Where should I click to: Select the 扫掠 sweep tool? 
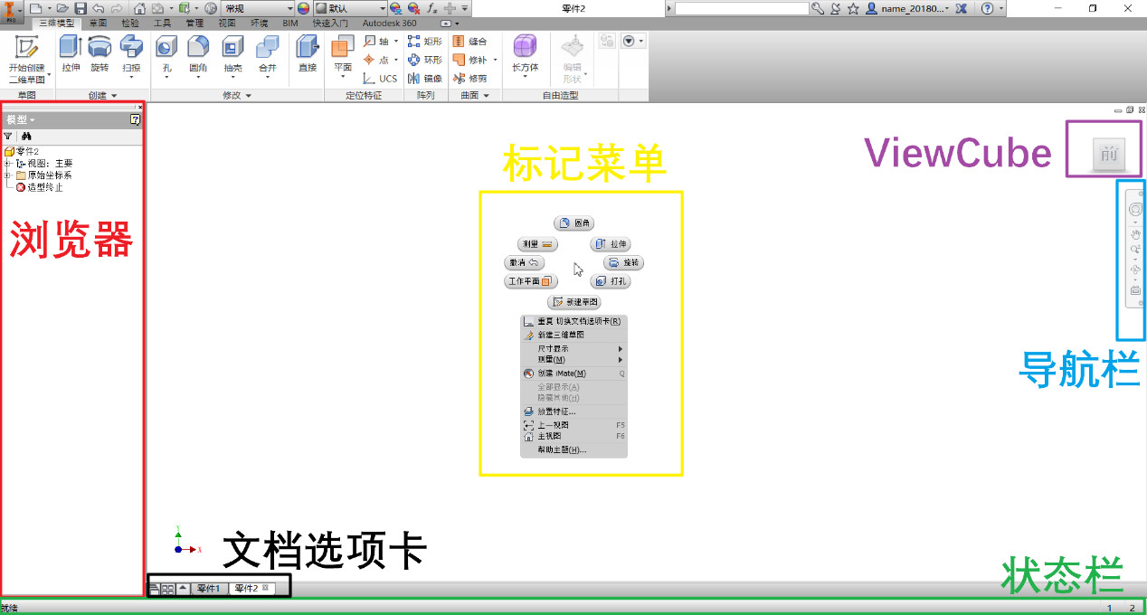tap(131, 56)
